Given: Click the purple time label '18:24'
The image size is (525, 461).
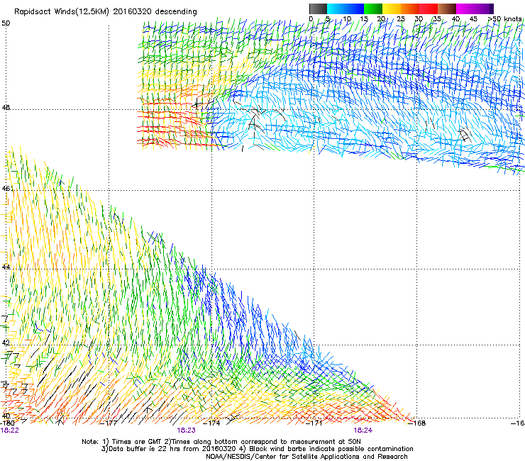Looking at the screenshot, I should coord(363,431).
